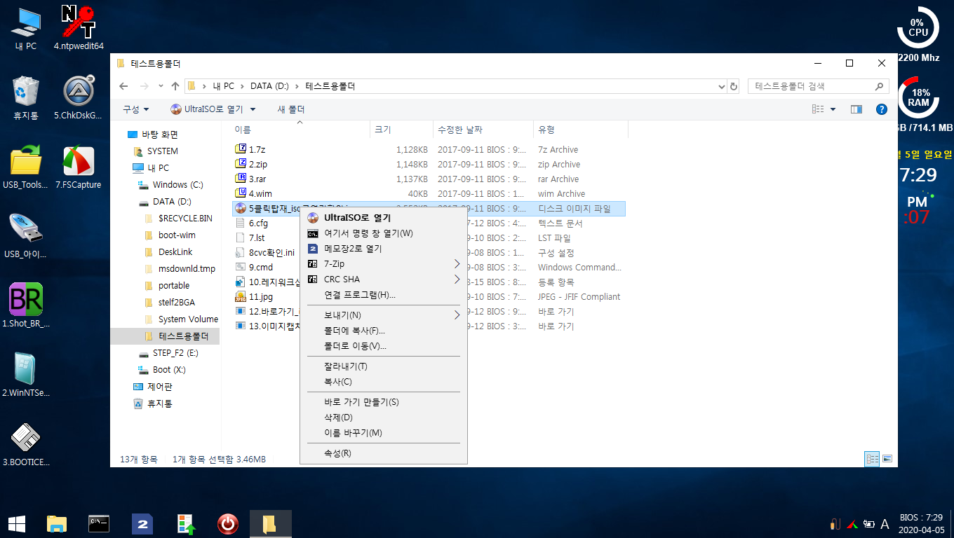Image resolution: width=954 pixels, height=538 pixels.
Task: Click the red power icon in the taskbar
Action: [x=227, y=523]
